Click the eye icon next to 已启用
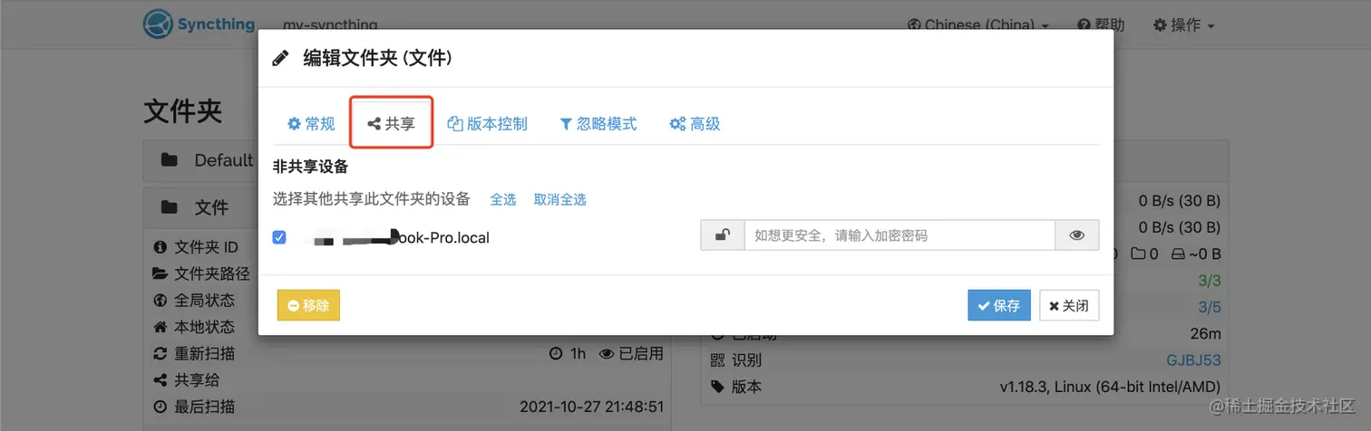This screenshot has width=1371, height=431. pyautogui.click(x=607, y=354)
